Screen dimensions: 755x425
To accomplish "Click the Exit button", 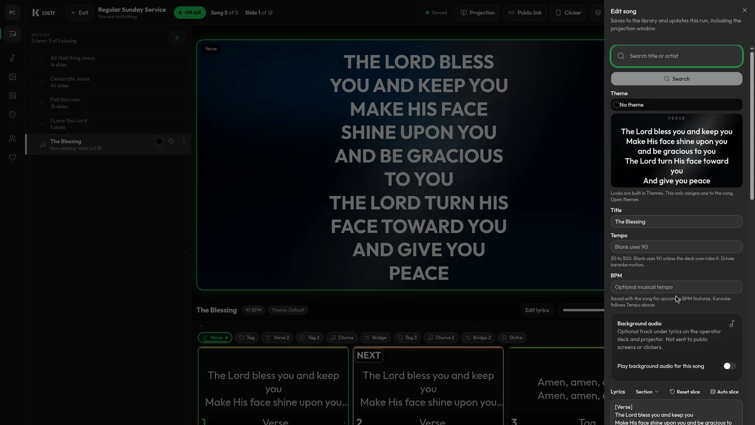I will click(x=79, y=13).
